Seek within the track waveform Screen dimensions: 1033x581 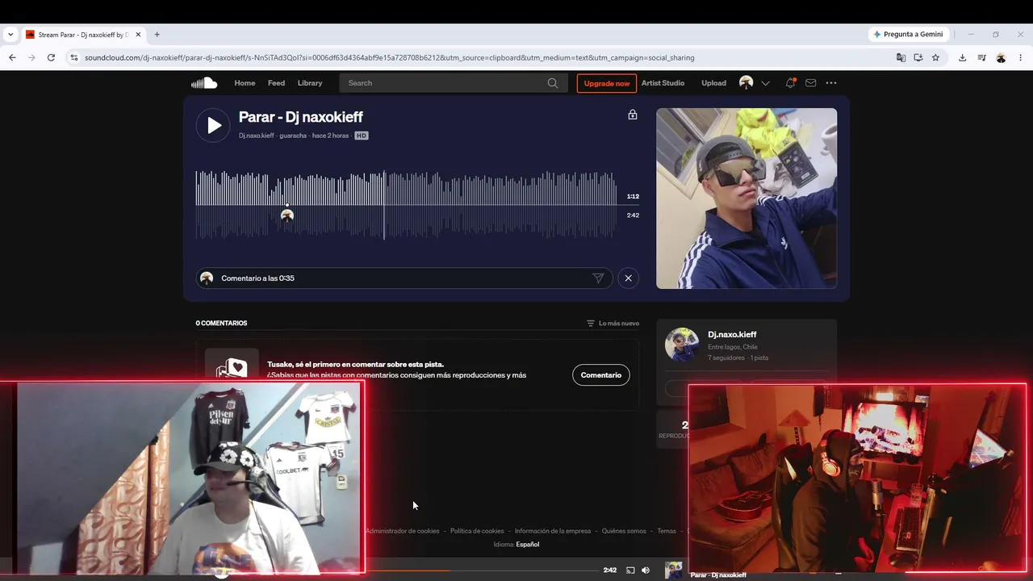pos(406,205)
